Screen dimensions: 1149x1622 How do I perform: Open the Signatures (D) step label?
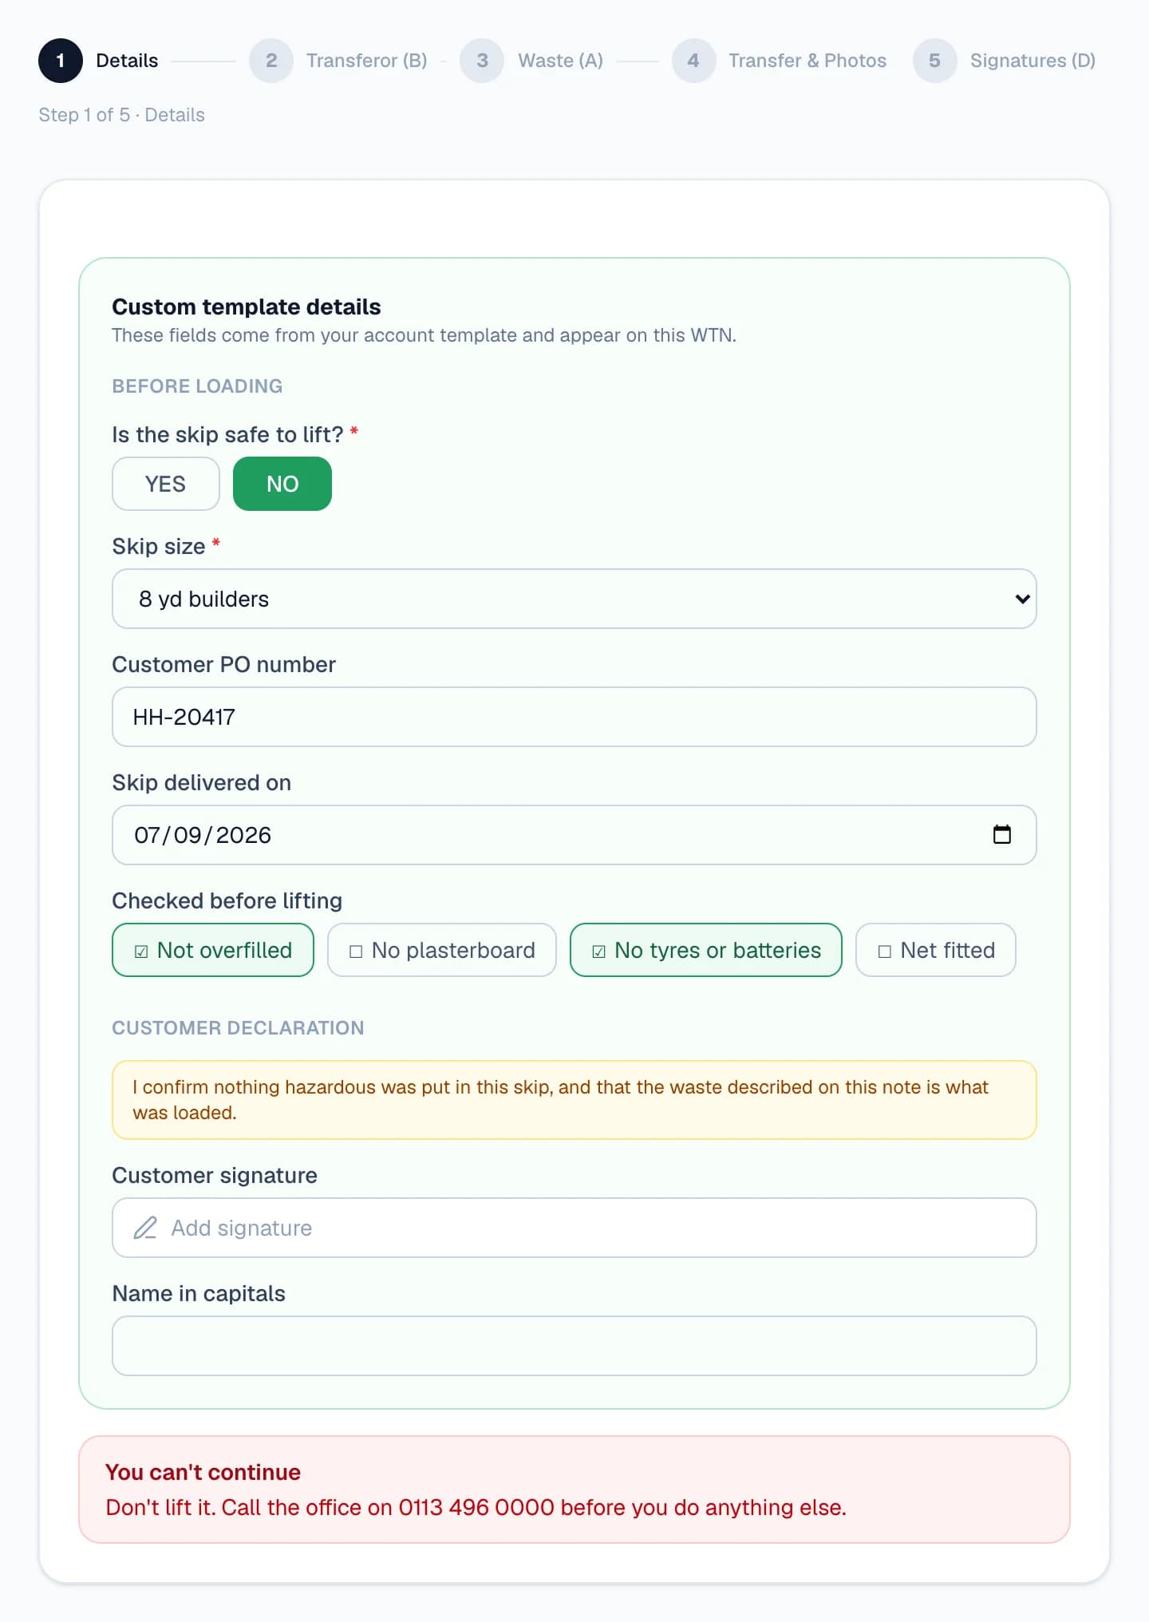coord(1033,61)
